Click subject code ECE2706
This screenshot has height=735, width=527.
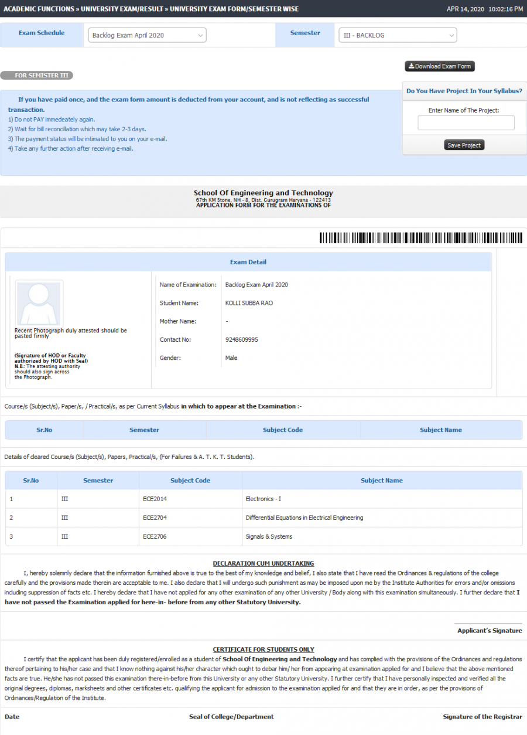(x=155, y=536)
